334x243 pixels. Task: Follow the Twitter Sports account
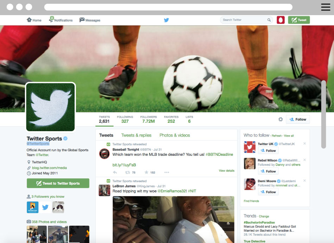coord(298,120)
